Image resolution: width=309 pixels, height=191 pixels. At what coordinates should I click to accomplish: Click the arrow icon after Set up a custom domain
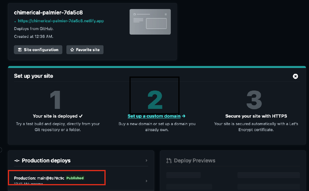point(183,116)
